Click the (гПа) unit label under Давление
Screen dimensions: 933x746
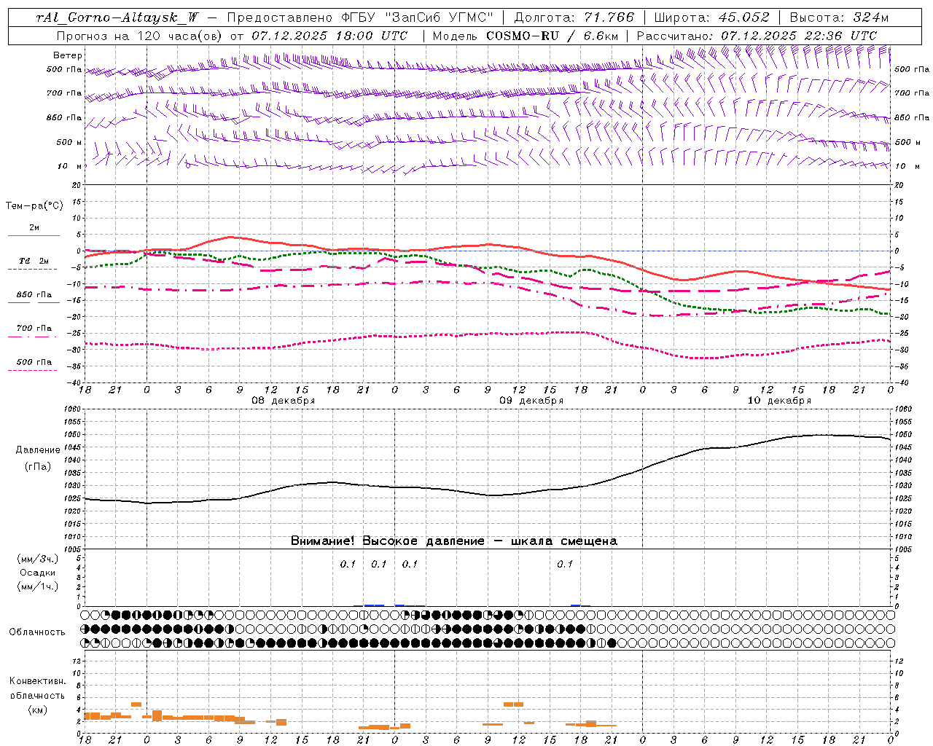click(x=38, y=466)
